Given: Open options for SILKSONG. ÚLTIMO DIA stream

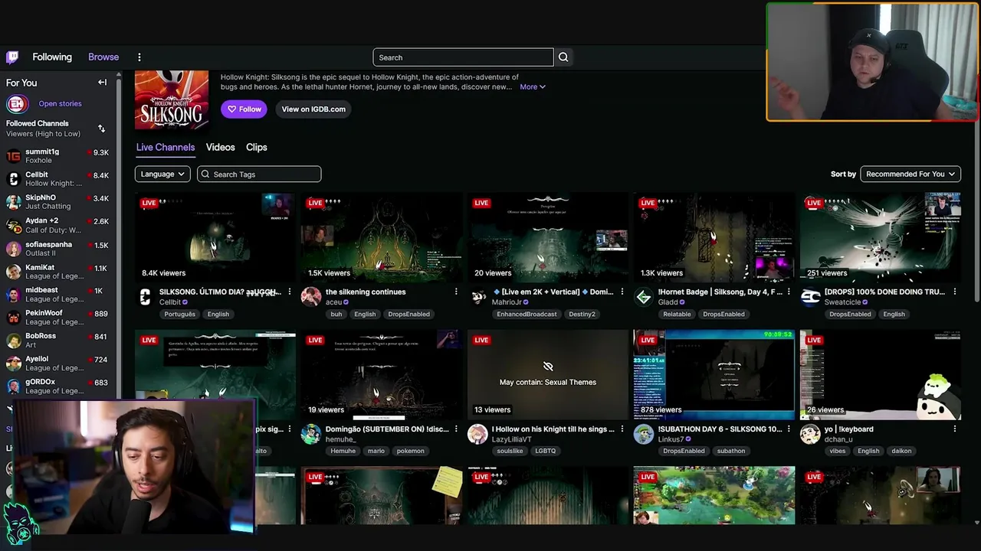Looking at the screenshot, I should pyautogui.click(x=289, y=292).
